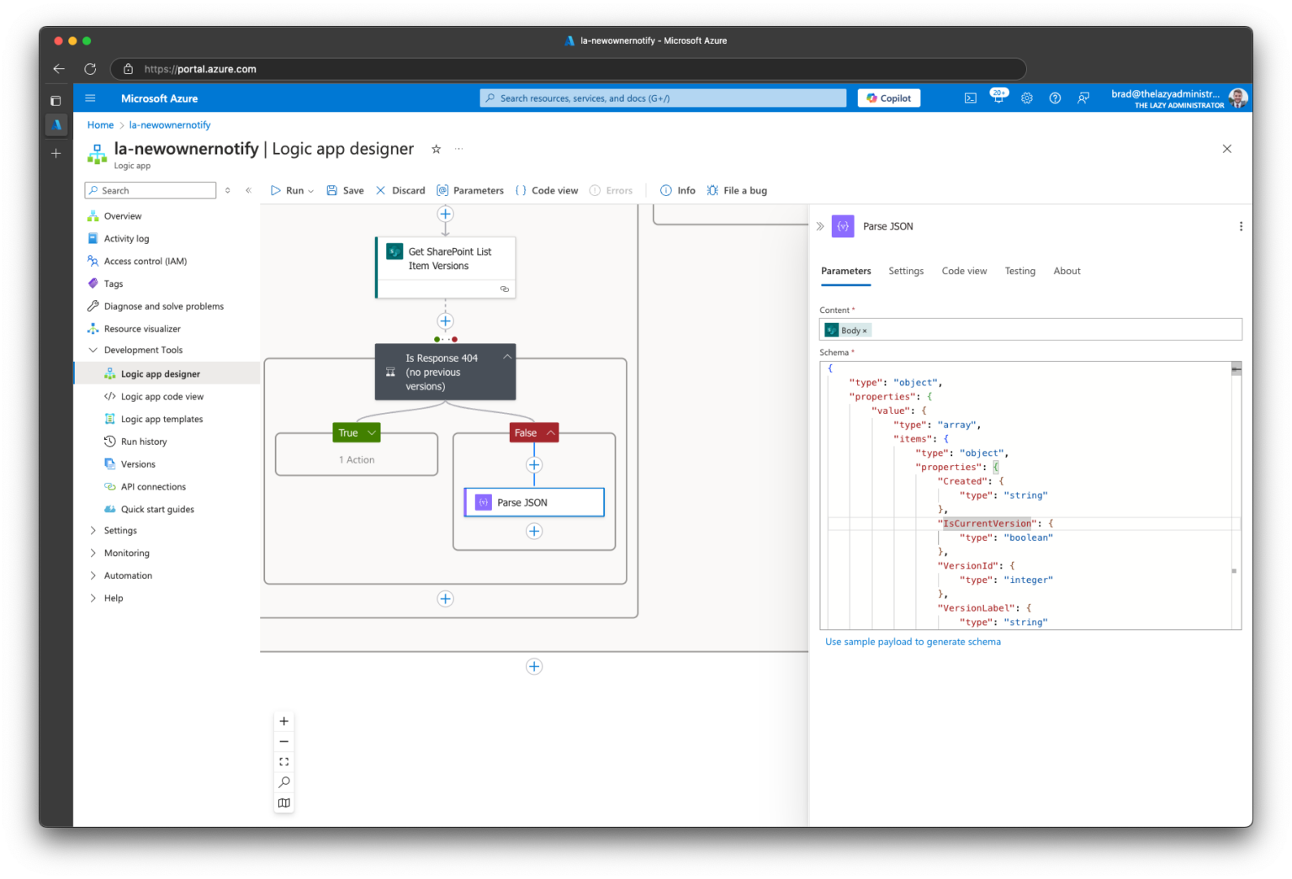
Task: Select the Get SharePoint List Item Versions action
Action: click(445, 267)
